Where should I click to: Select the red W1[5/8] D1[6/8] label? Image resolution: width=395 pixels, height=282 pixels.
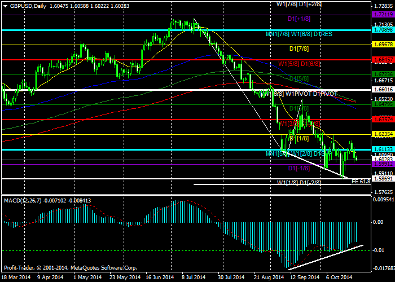point(299,64)
